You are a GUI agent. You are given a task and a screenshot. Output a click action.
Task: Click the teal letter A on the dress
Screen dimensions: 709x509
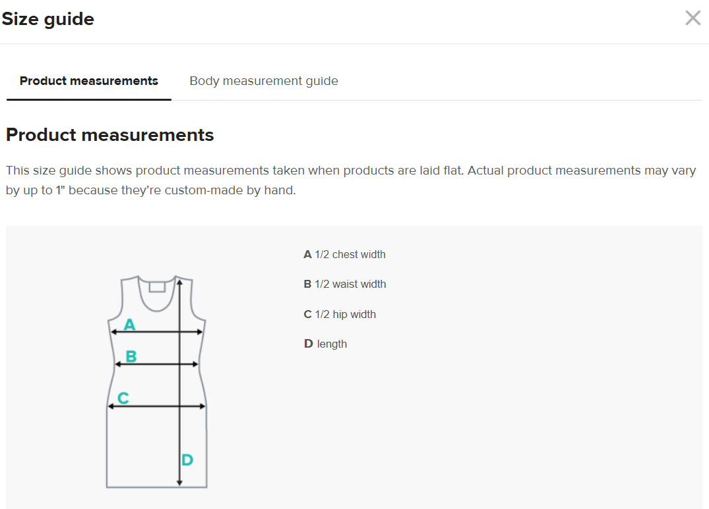[x=130, y=324]
